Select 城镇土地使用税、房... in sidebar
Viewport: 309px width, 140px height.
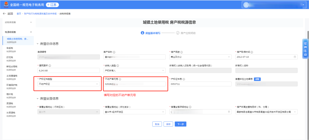click(18, 40)
